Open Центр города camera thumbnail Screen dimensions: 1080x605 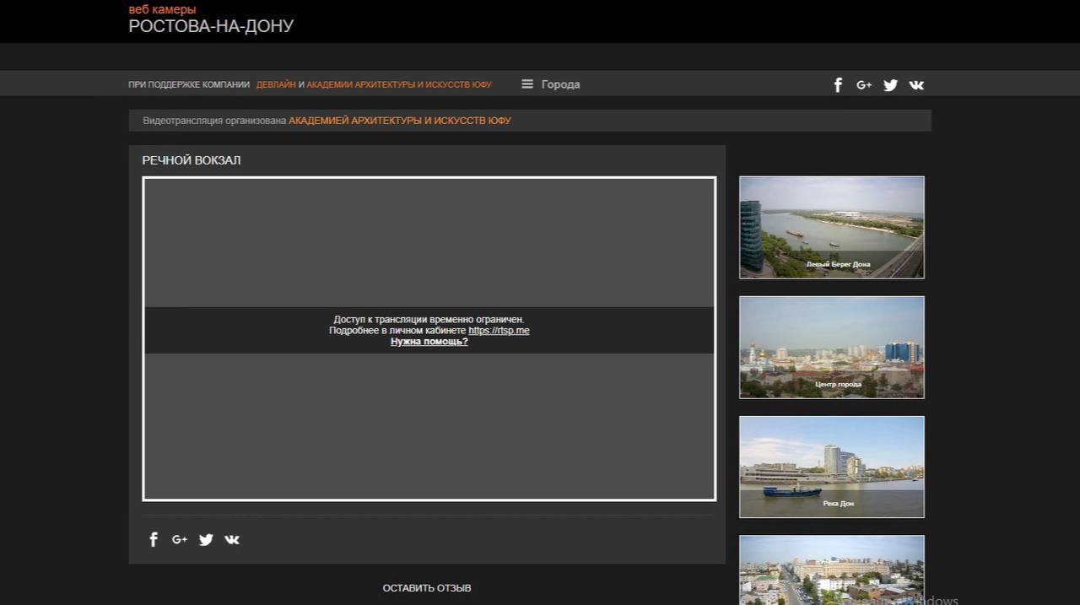[x=832, y=347]
